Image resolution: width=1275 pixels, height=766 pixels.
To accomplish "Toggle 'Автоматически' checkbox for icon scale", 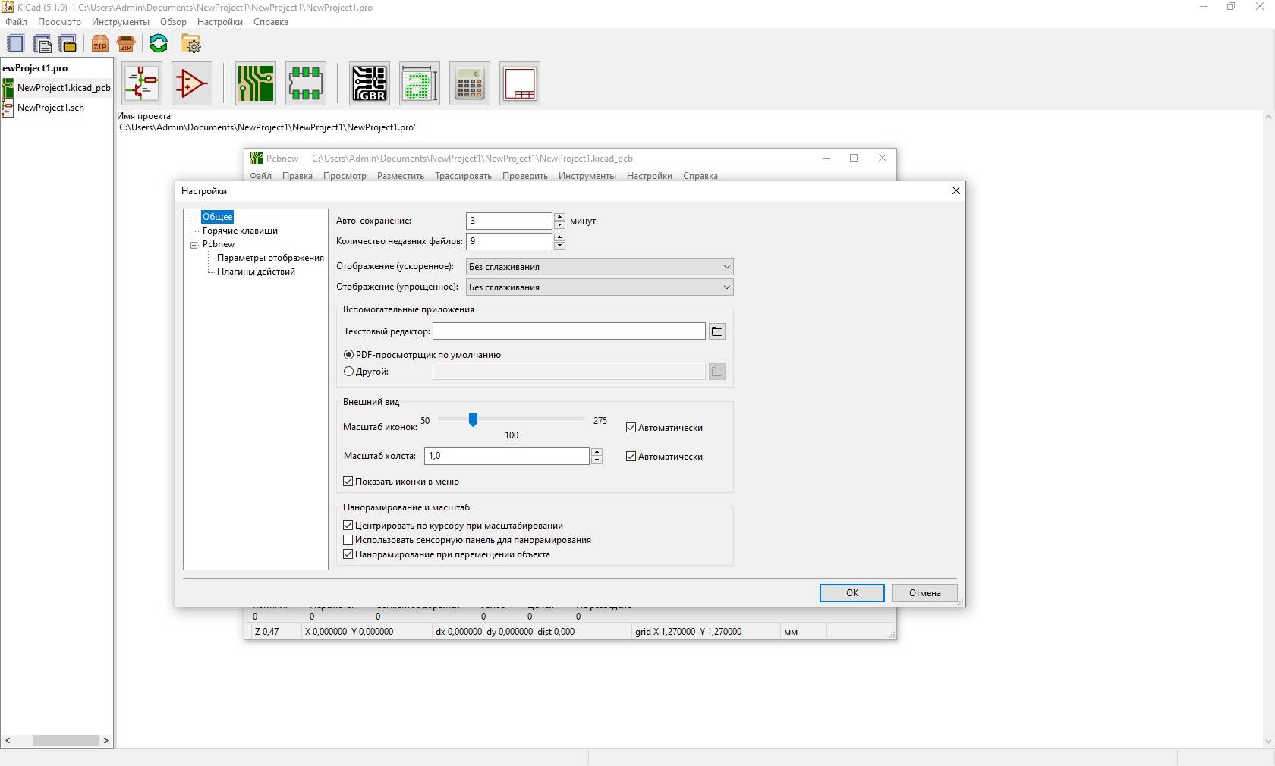I will (x=631, y=428).
